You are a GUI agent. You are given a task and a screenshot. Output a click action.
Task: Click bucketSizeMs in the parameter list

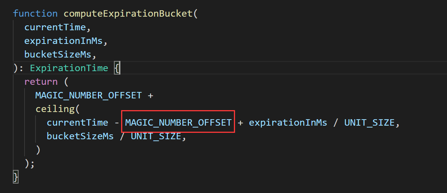[58, 54]
